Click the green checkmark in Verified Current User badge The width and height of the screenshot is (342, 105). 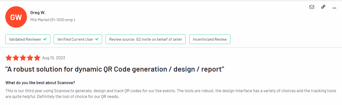97,39
